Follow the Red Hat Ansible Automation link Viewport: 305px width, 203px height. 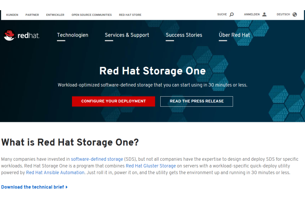pyautogui.click(x=55, y=173)
